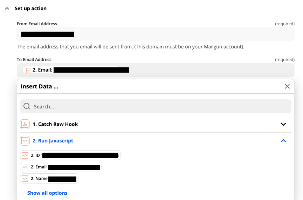Expand the Catch Raw Hook section
Image resolution: width=303 pixels, height=200 pixels.
283,124
